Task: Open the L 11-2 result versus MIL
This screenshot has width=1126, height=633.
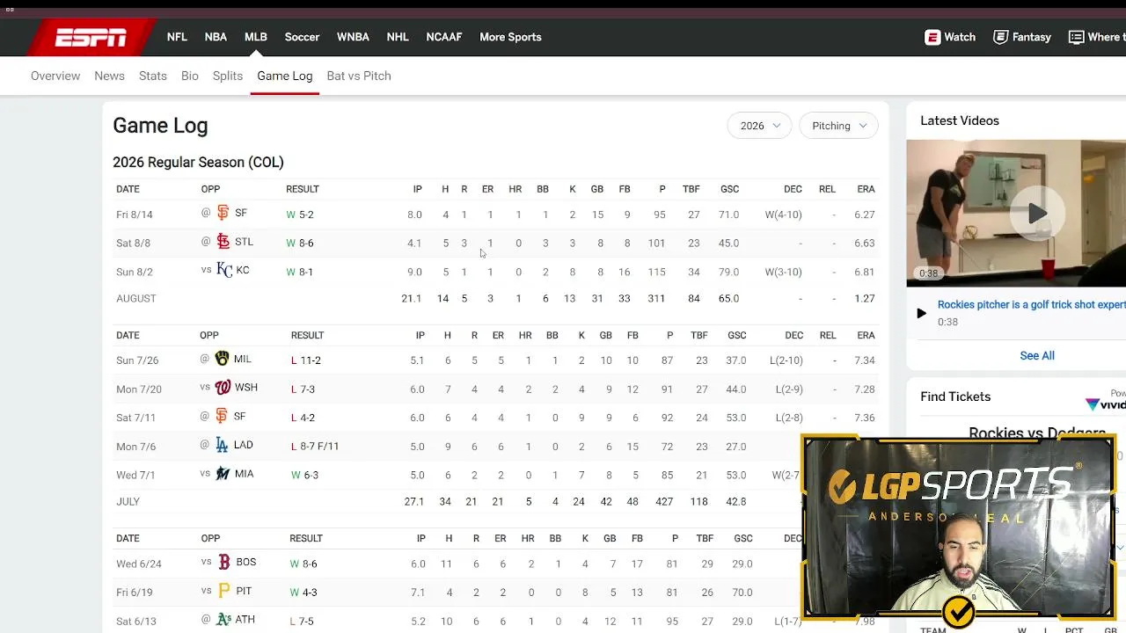Action: point(306,360)
